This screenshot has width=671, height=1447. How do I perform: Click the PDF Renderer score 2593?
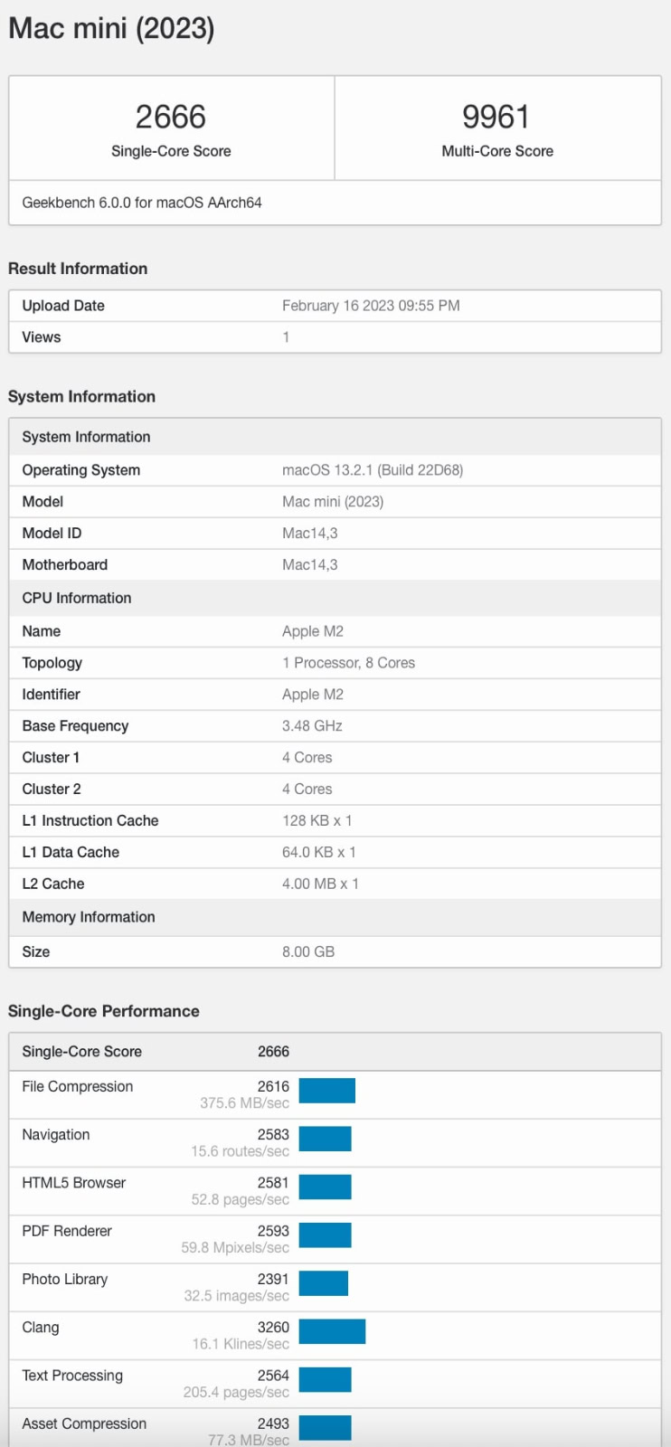pyautogui.click(x=273, y=1231)
